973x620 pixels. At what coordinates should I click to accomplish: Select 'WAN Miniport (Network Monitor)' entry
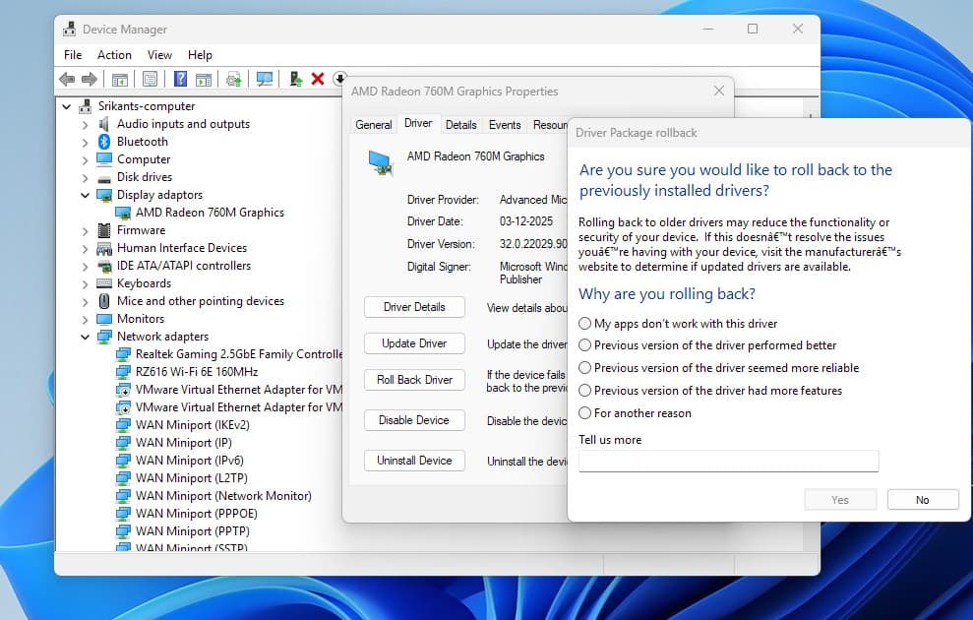(223, 496)
